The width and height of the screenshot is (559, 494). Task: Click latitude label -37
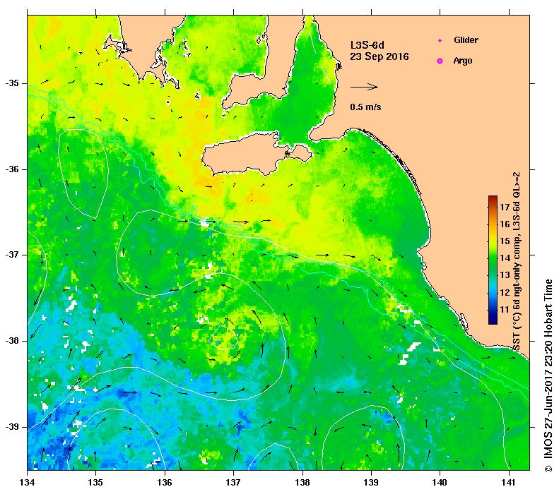click(12, 255)
